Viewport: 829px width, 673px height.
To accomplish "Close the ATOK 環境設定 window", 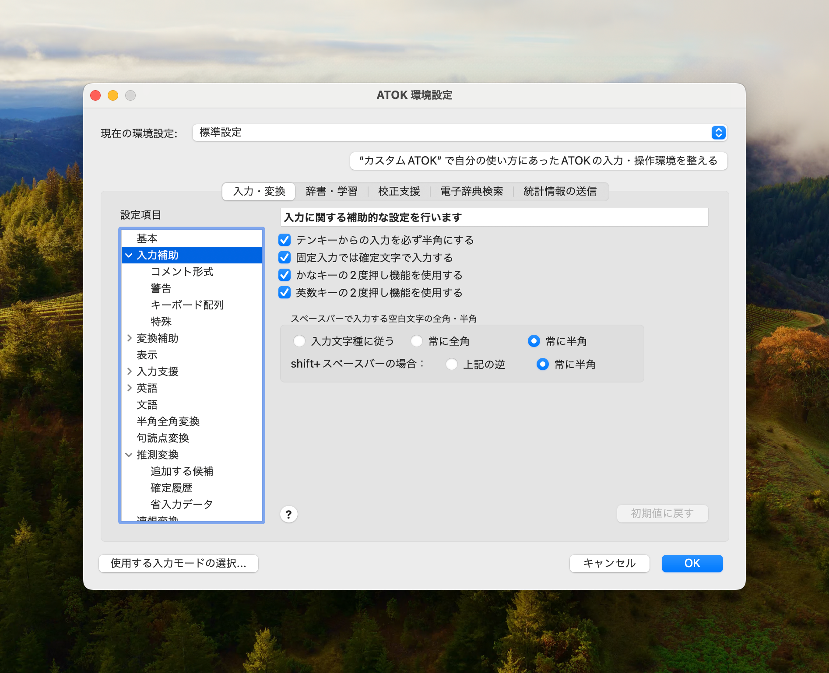I will click(95, 95).
